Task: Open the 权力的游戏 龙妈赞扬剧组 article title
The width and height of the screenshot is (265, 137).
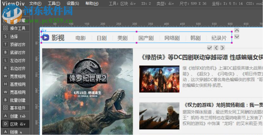Action: [x=223, y=105]
